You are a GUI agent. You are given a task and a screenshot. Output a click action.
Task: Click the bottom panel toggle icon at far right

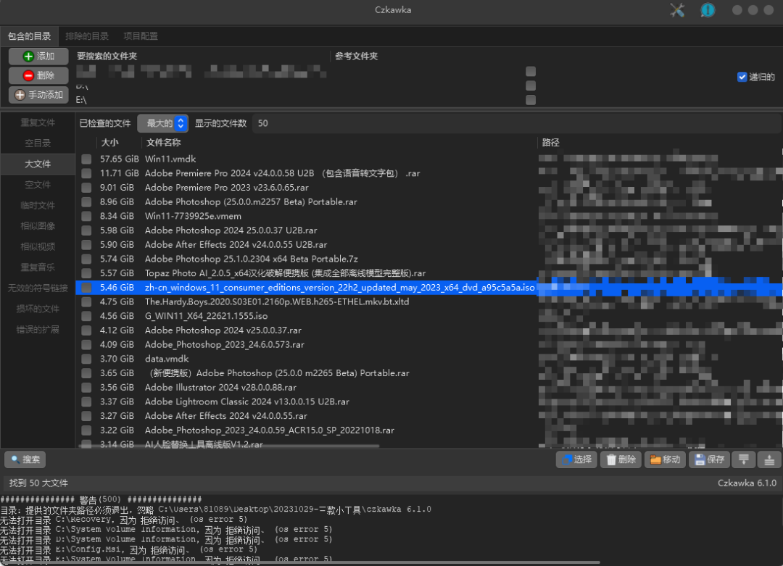click(x=769, y=459)
